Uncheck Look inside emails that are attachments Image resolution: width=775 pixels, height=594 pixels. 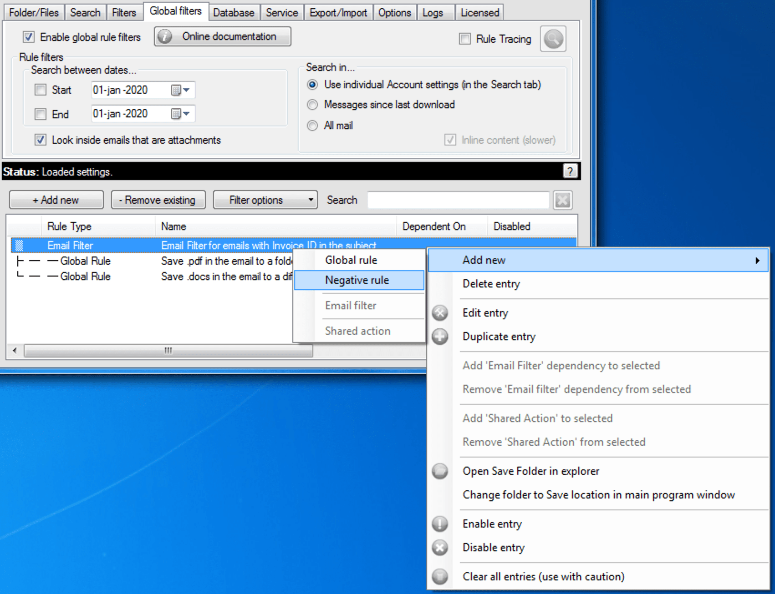[41, 140]
